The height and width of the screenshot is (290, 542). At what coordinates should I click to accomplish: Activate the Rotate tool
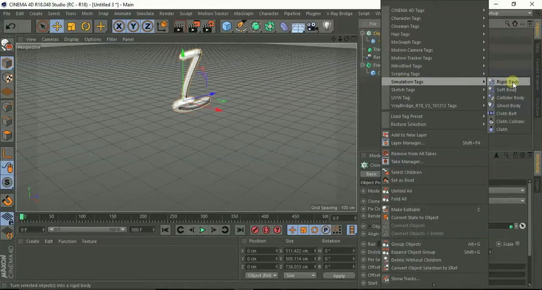86,27
